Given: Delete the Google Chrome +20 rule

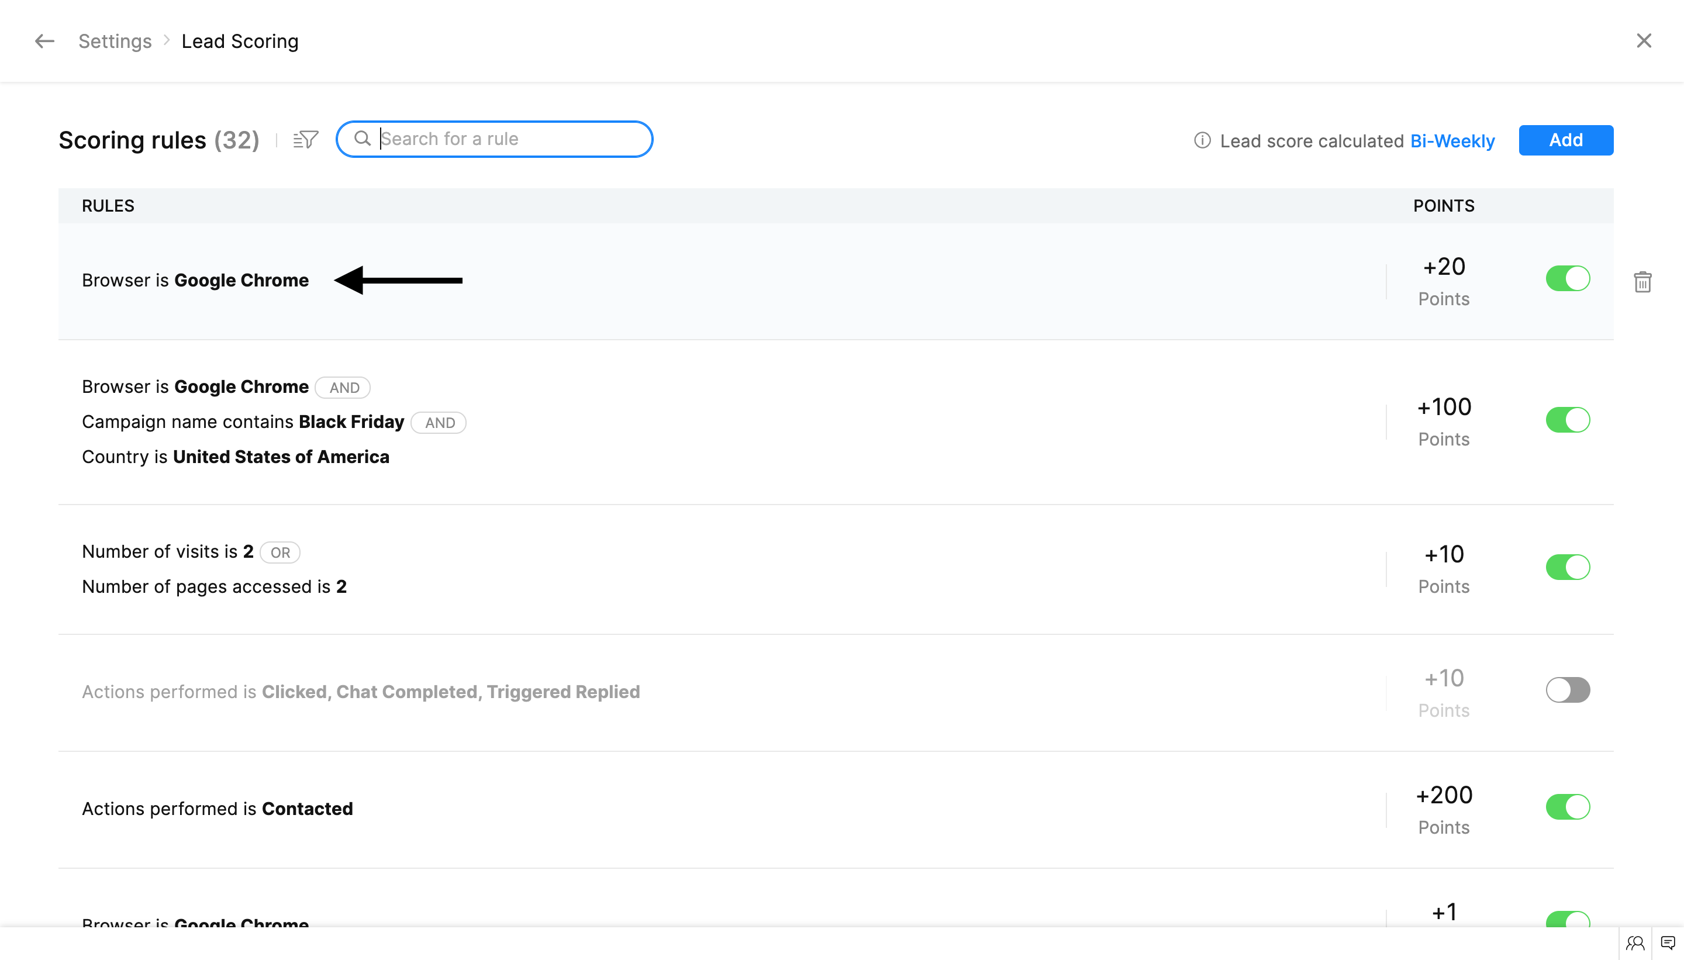Looking at the screenshot, I should 1642,282.
